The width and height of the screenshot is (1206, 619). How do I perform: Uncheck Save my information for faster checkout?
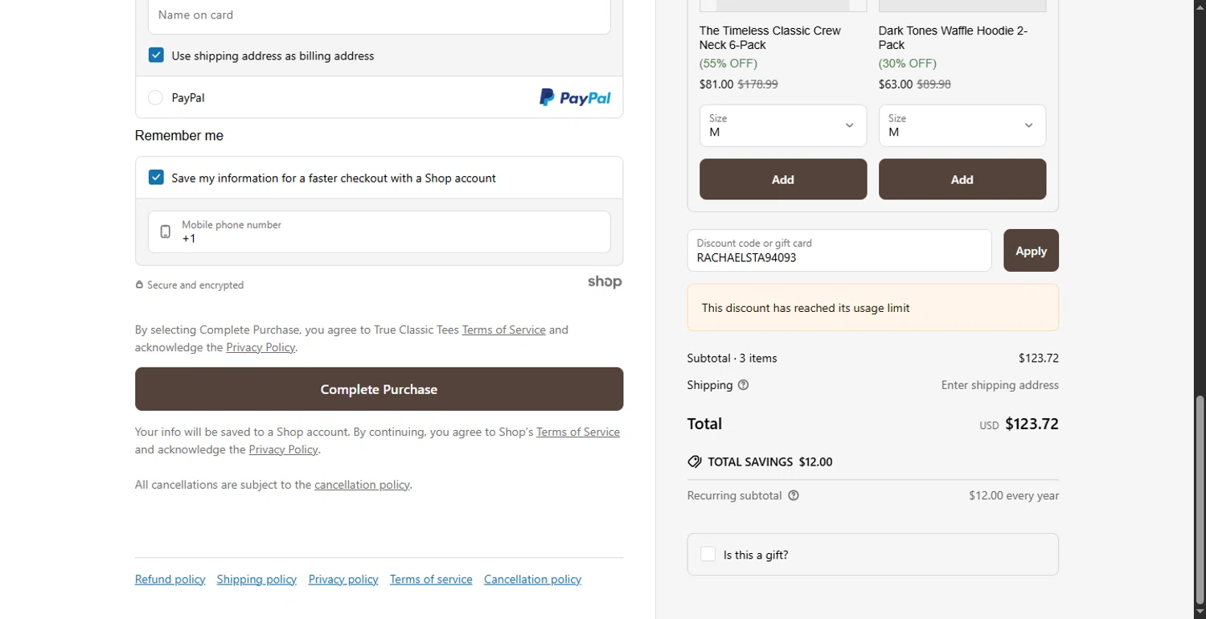click(156, 178)
